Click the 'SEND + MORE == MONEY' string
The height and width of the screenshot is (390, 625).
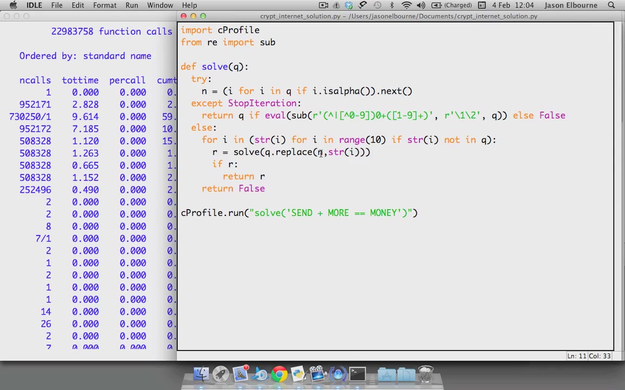click(x=344, y=213)
